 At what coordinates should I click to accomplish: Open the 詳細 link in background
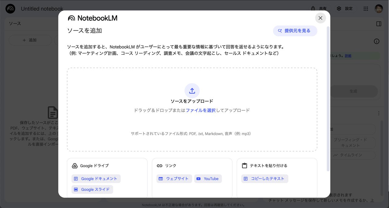[348, 56]
